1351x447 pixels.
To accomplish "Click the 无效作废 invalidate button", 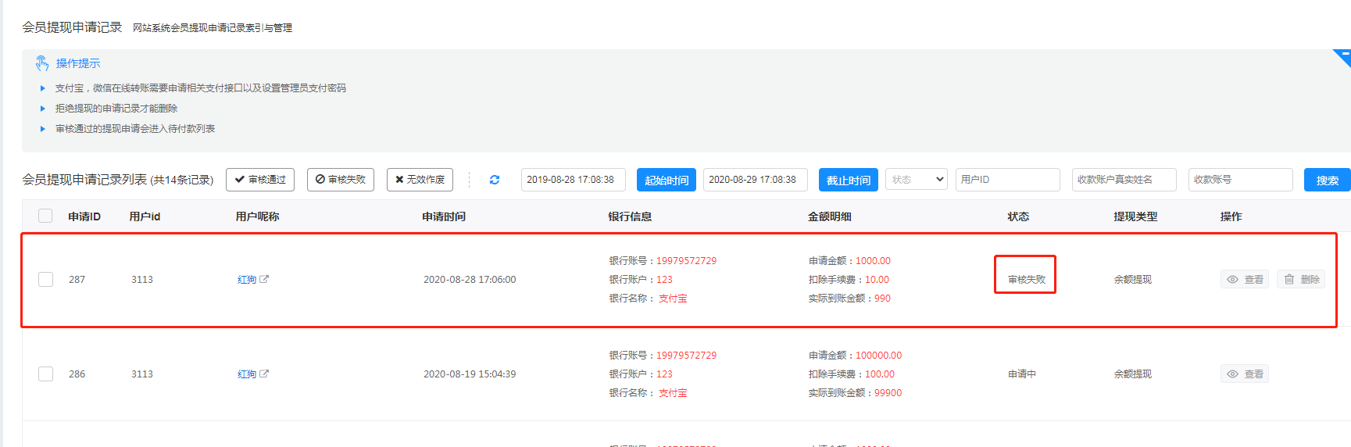I will (x=420, y=180).
